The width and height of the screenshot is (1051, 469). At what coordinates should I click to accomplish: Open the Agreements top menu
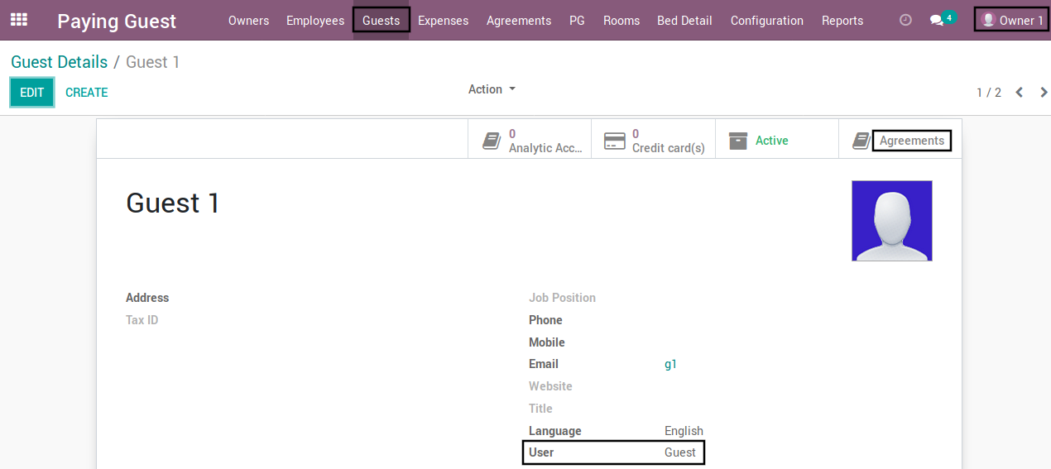pos(519,21)
